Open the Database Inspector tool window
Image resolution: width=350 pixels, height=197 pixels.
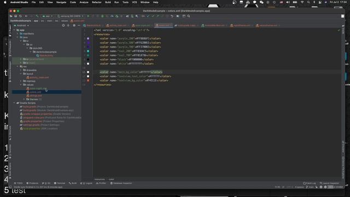coord(121,183)
